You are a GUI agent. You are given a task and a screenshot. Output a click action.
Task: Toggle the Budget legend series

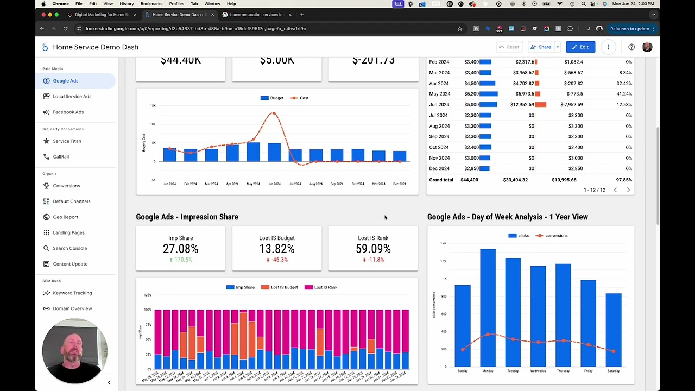tap(272, 98)
